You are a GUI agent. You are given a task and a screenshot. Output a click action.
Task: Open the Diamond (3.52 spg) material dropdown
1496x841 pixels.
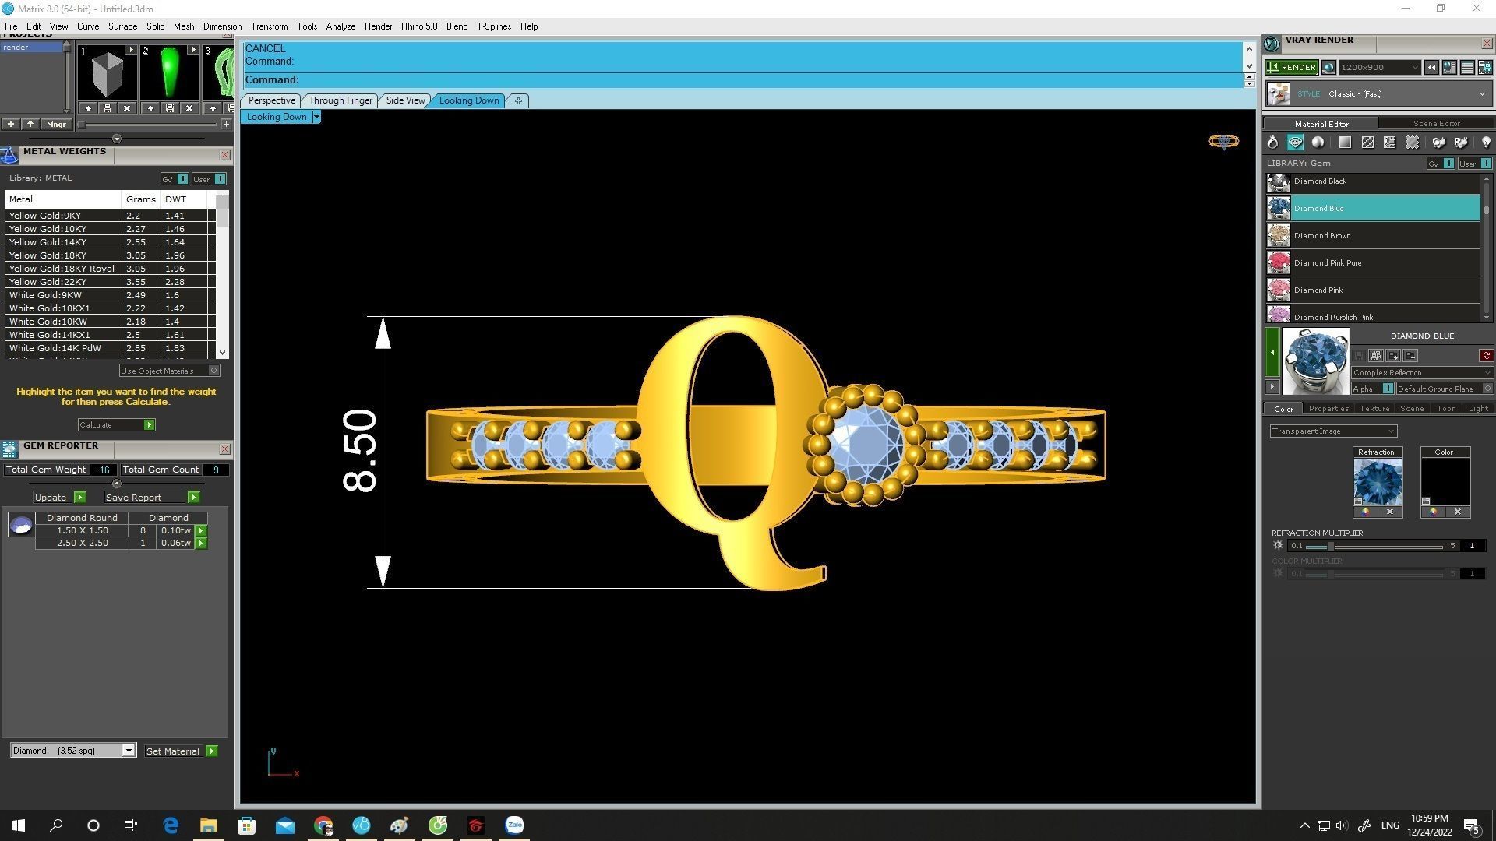[x=128, y=751]
